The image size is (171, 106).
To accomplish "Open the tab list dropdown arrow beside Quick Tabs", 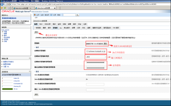I will 11,8.
